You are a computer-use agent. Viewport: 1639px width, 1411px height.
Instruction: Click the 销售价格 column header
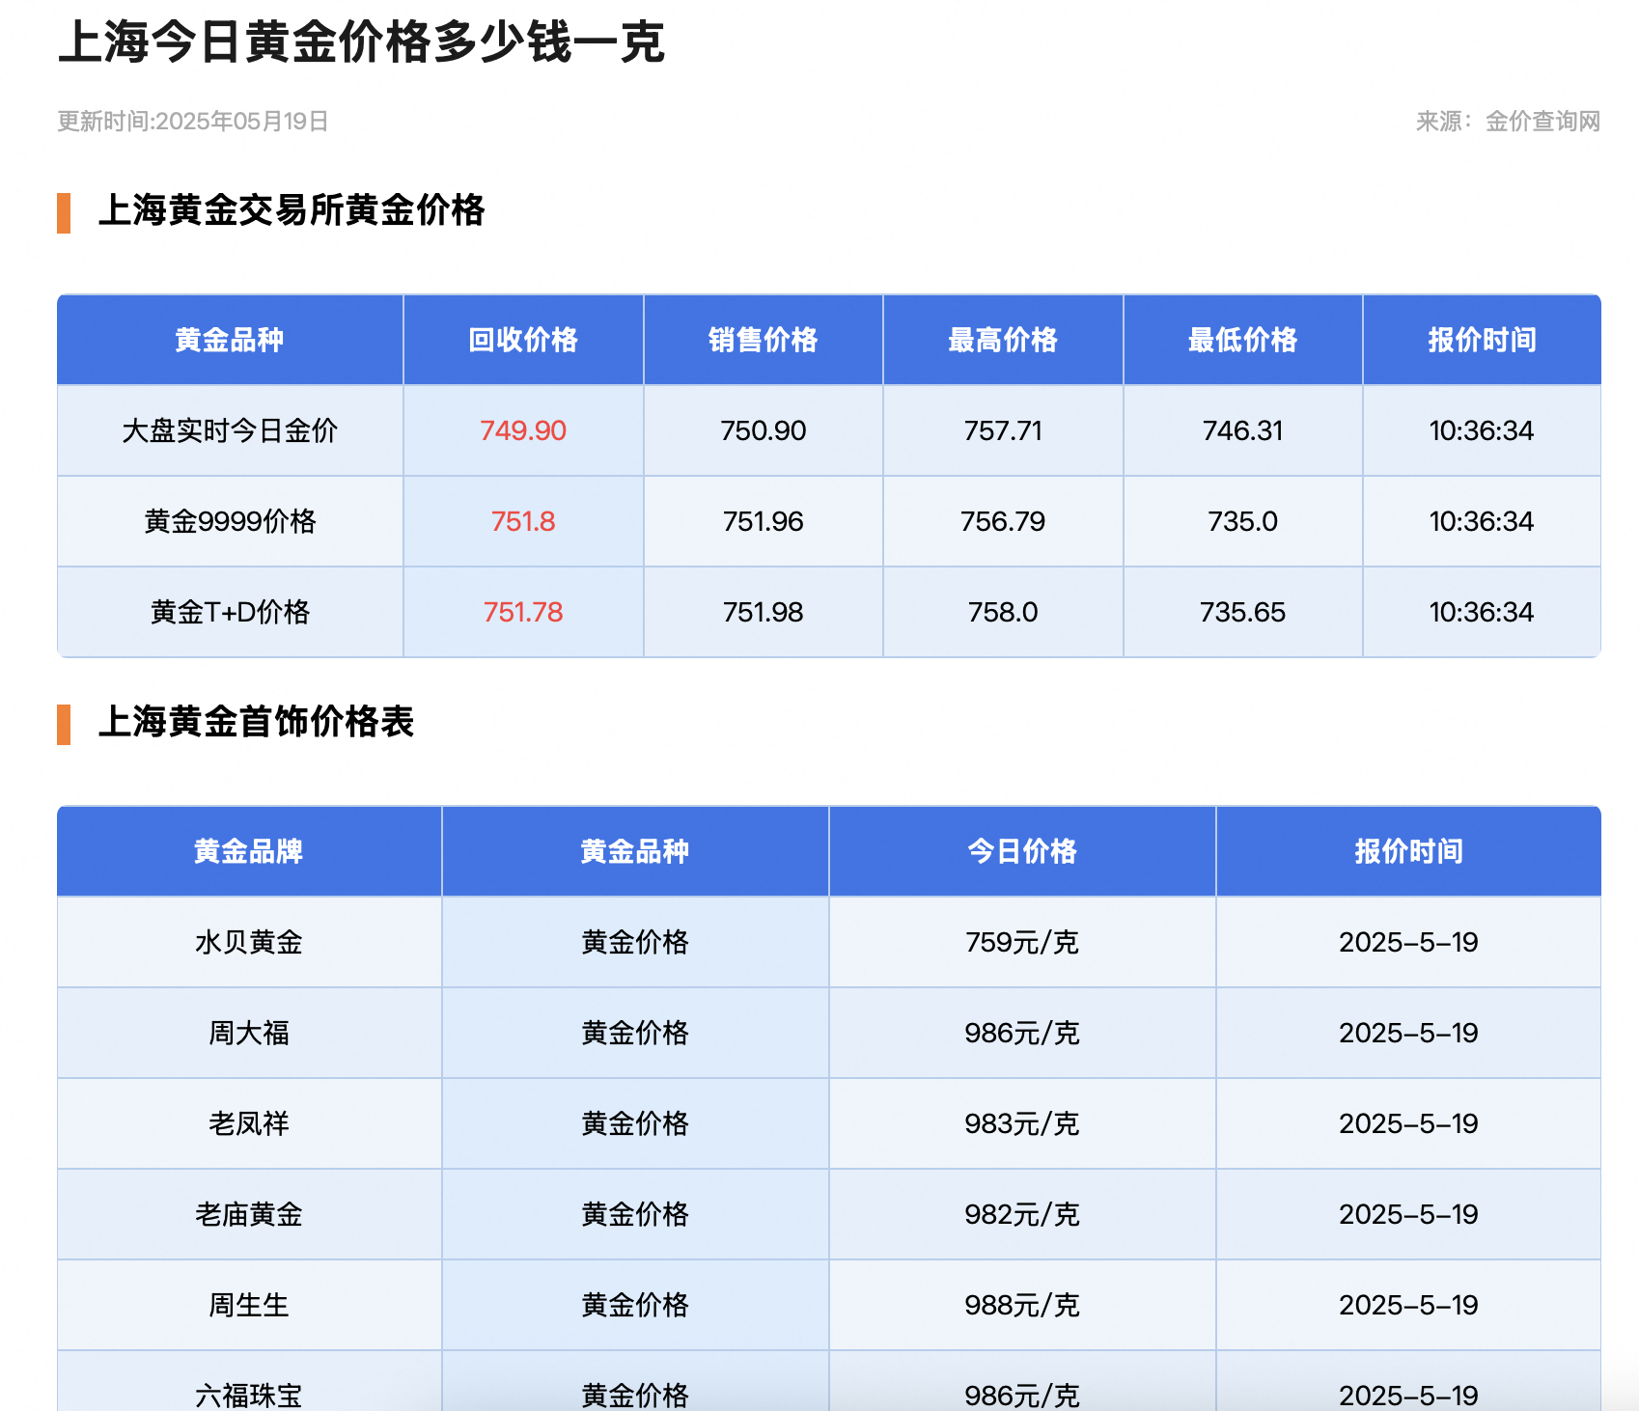pyautogui.click(x=763, y=340)
